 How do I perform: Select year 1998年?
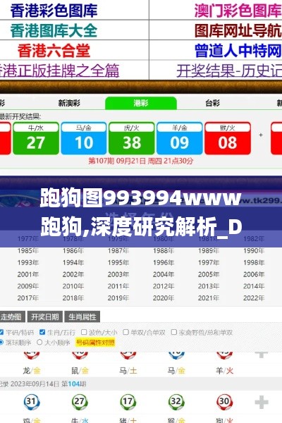tap(254, 262)
